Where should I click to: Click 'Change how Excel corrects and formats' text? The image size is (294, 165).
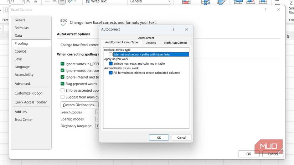[113, 22]
